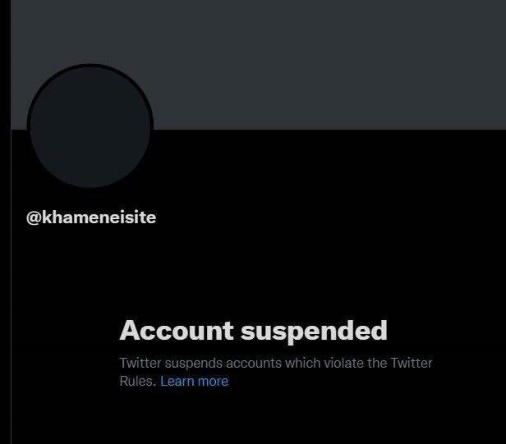Click the word which in the description

[302, 363]
